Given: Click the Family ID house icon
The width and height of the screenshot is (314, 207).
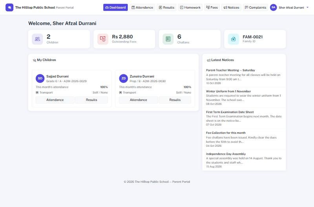Looking at the screenshot, I should pyautogui.click(x=233, y=39).
